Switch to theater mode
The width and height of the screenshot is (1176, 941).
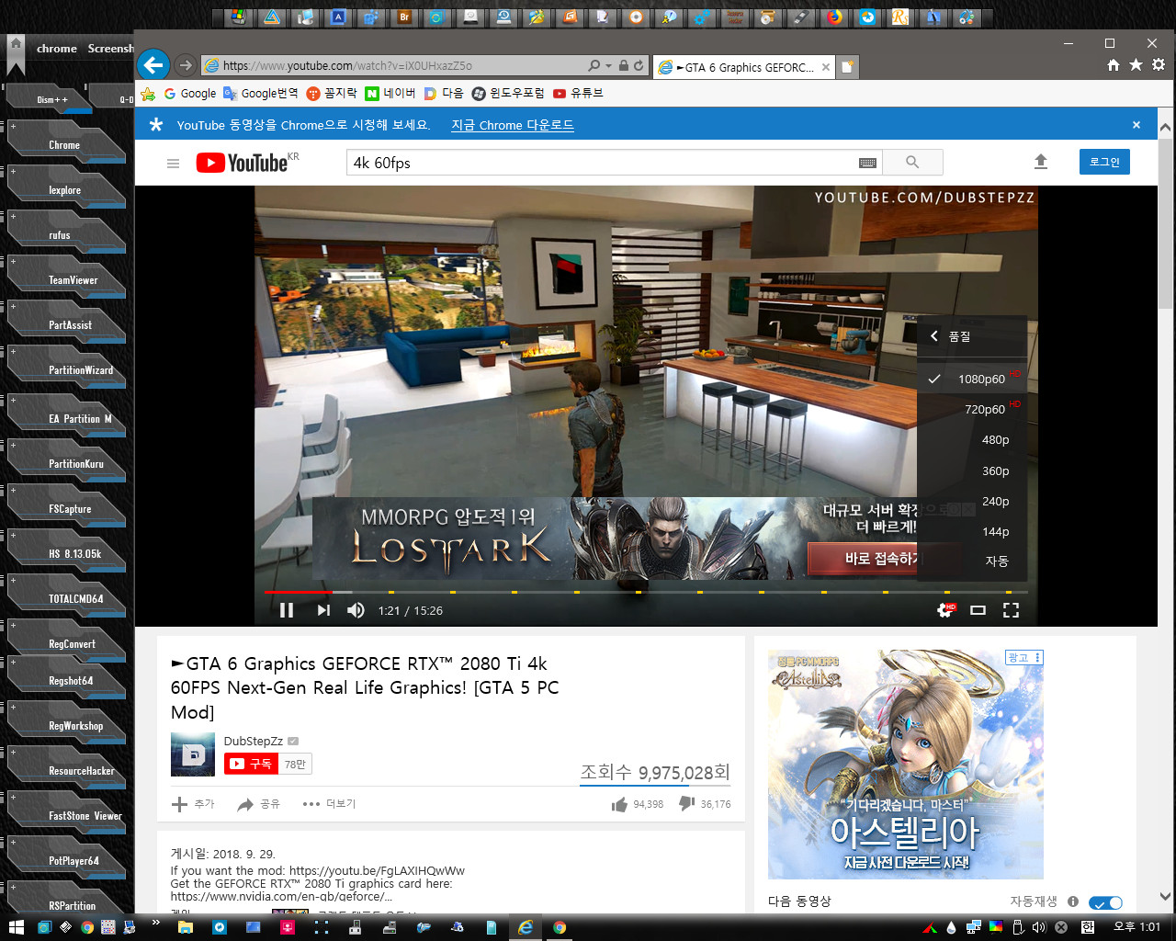[x=978, y=610]
